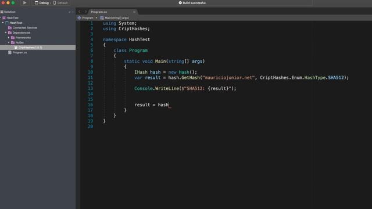Click the Connected Services folder icon
The height and width of the screenshot is (209, 372).
tap(10, 28)
